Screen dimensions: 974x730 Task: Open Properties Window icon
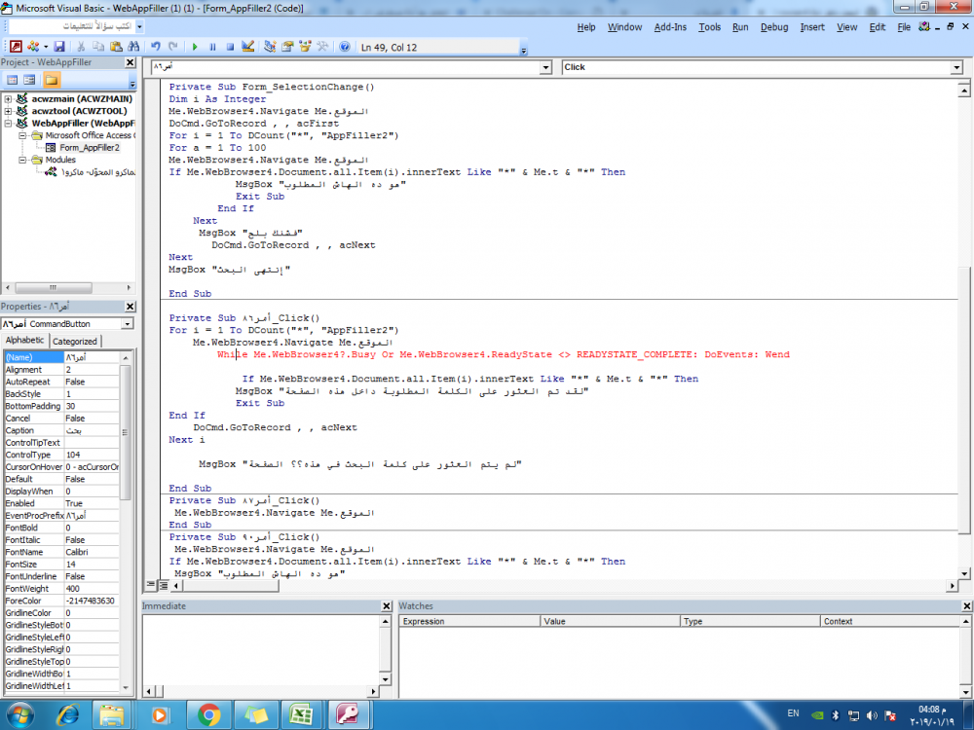[x=287, y=47]
